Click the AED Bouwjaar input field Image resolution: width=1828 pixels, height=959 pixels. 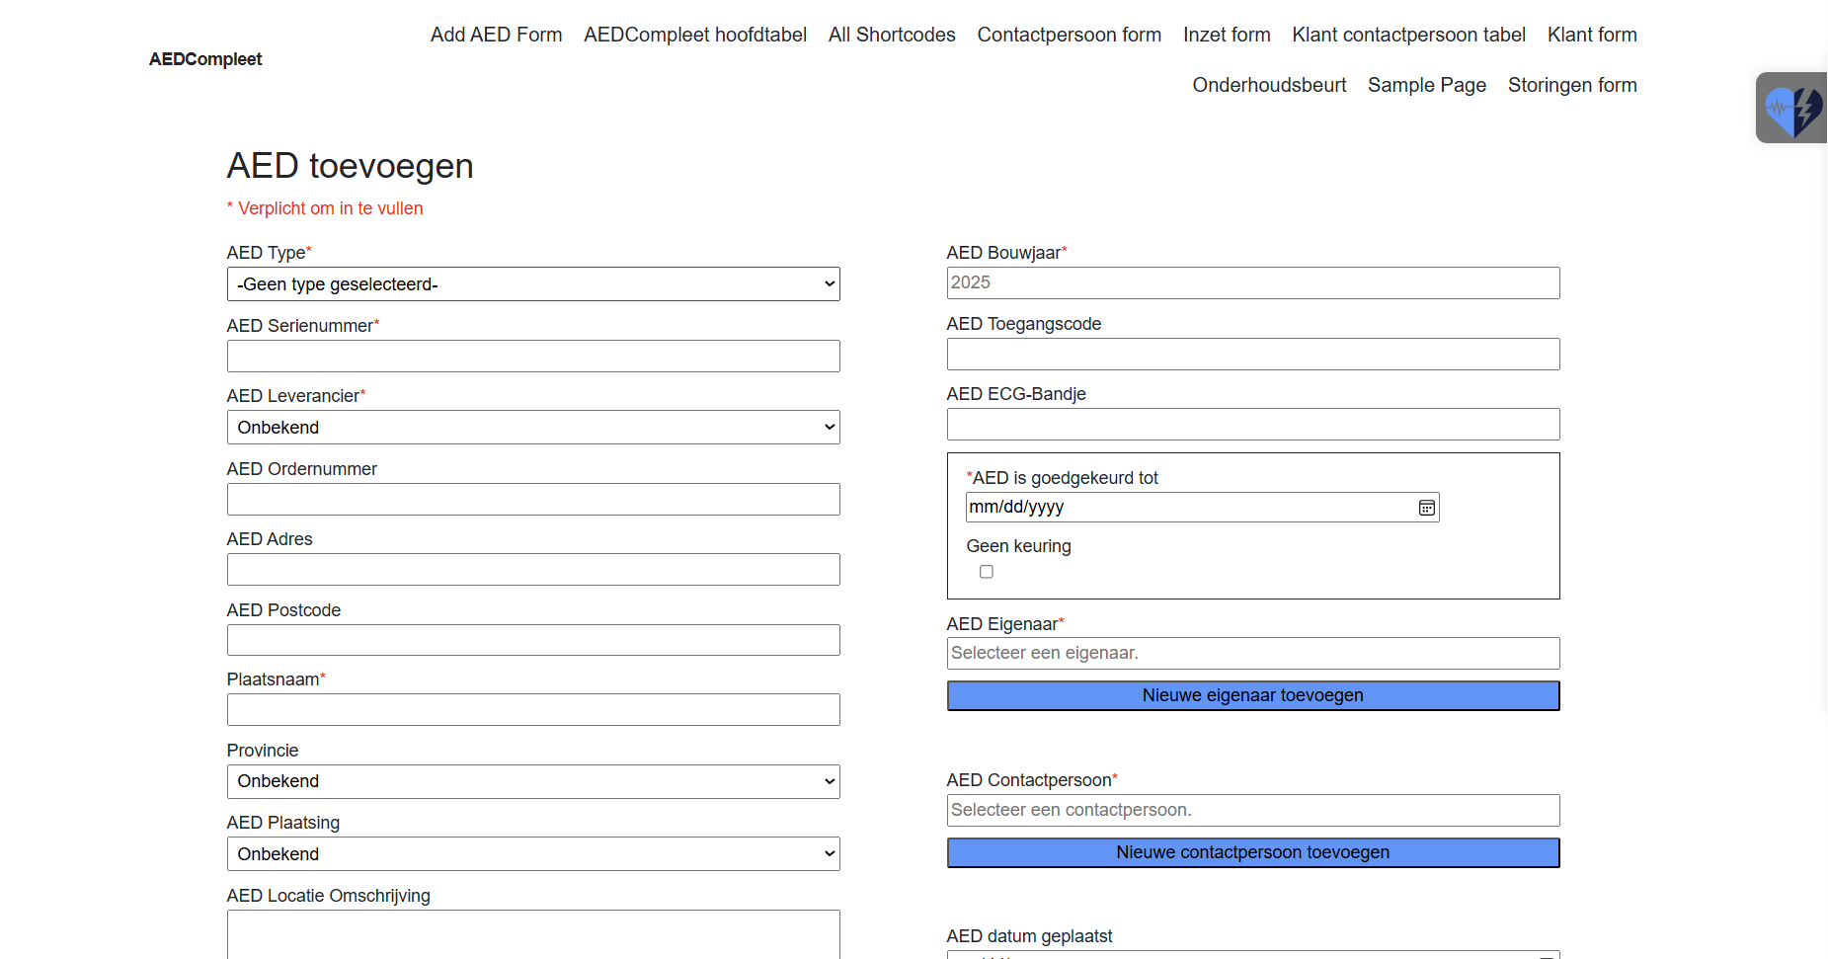(1252, 283)
